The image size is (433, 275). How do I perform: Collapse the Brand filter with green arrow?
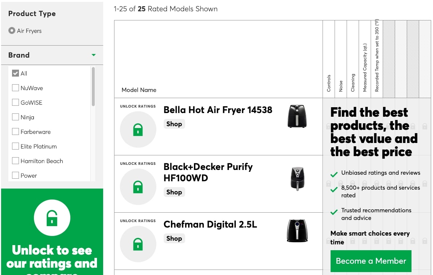pyautogui.click(x=94, y=55)
